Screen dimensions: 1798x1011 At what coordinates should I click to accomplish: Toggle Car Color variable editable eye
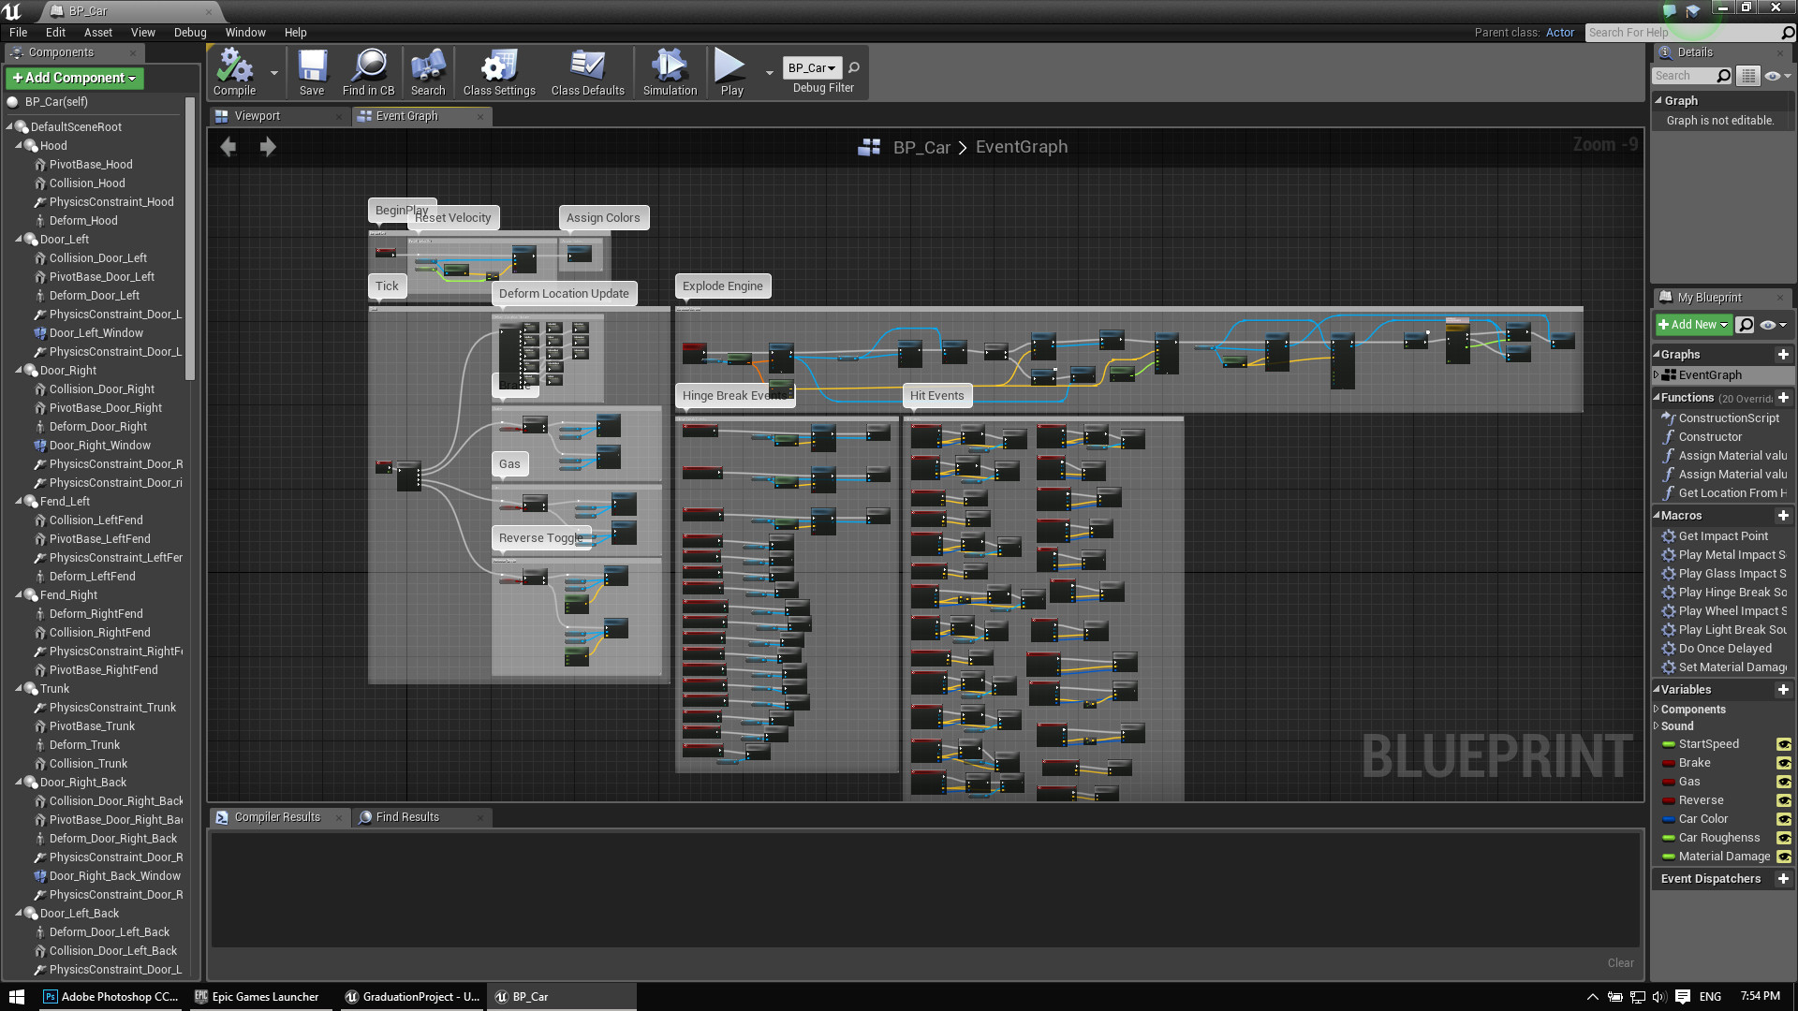(x=1784, y=819)
